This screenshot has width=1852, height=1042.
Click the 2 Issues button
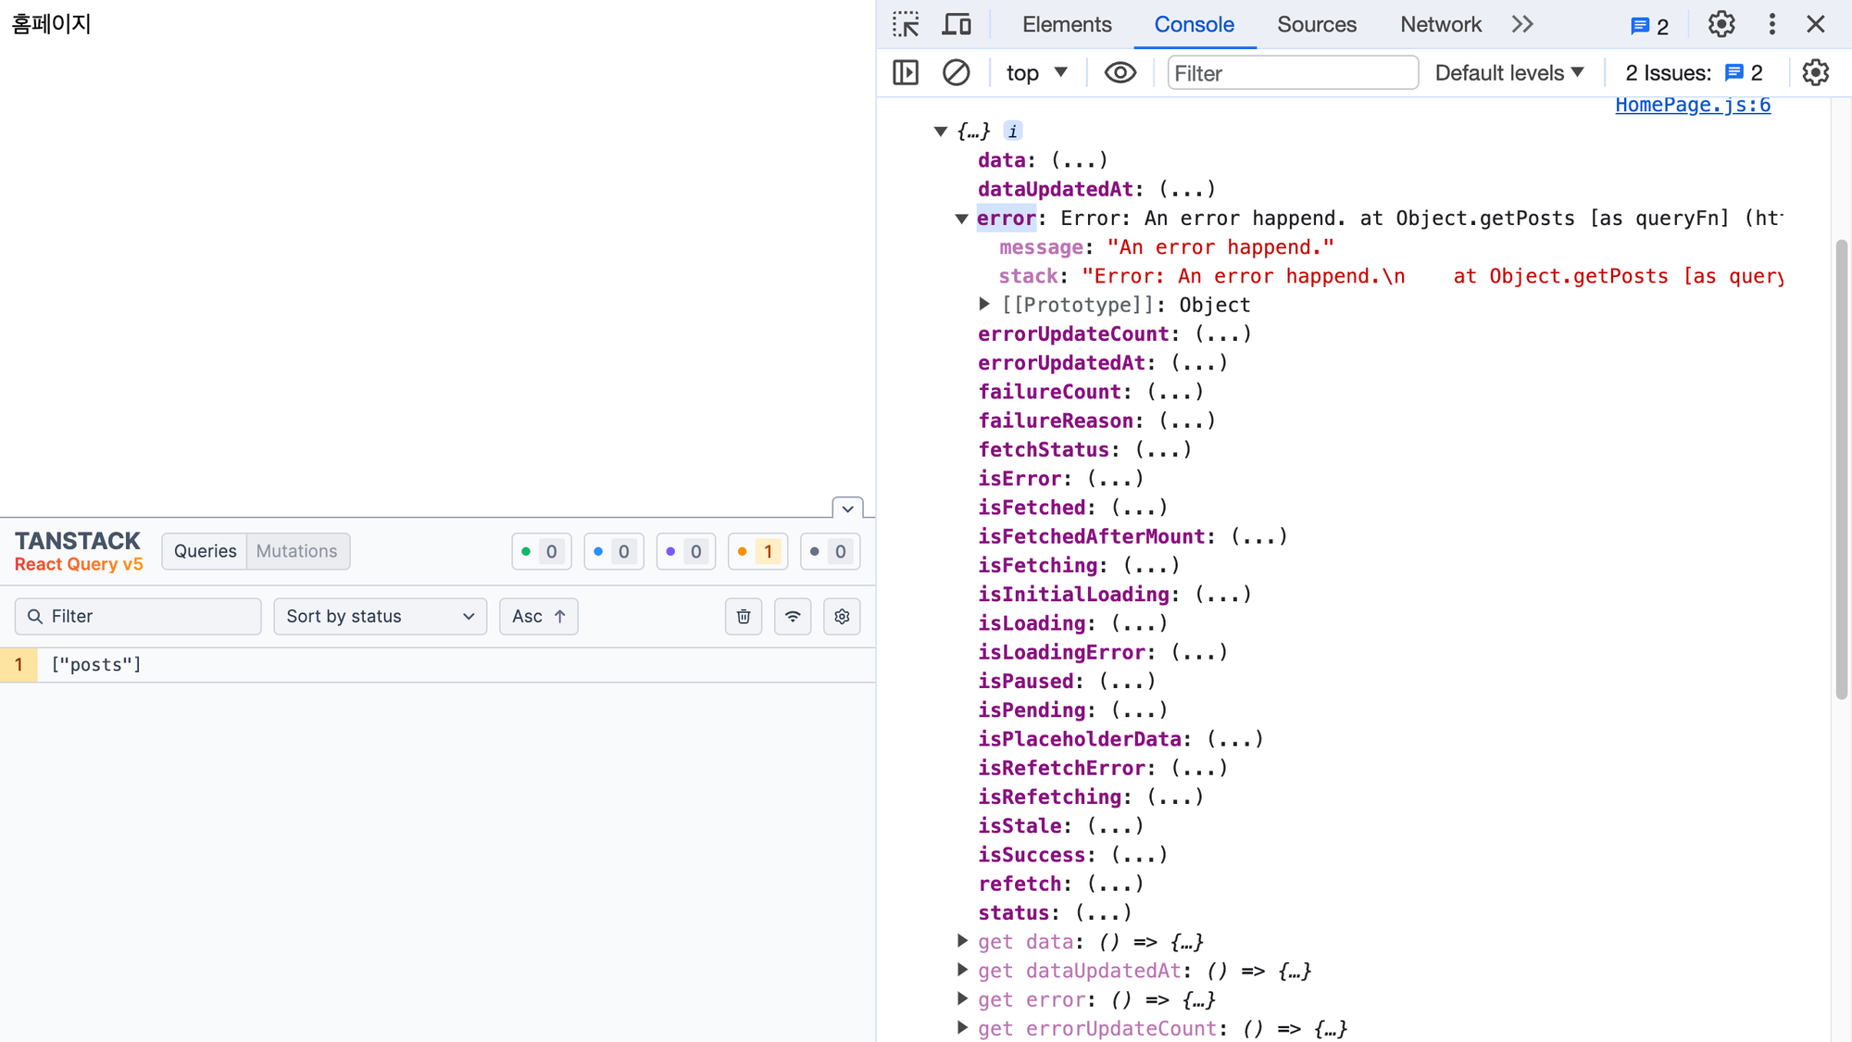click(x=1693, y=72)
